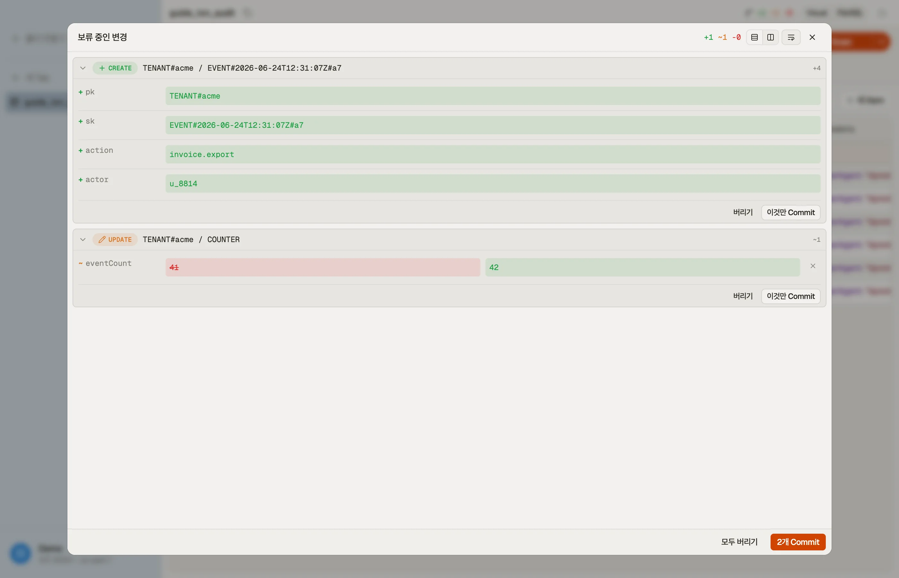Click the pk value TENANT#acme

tap(493, 96)
